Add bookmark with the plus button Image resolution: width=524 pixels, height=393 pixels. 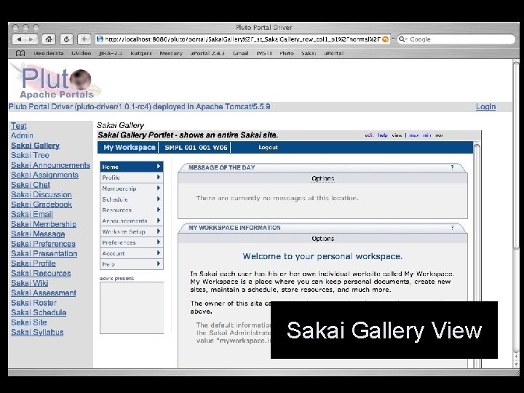tap(84, 39)
